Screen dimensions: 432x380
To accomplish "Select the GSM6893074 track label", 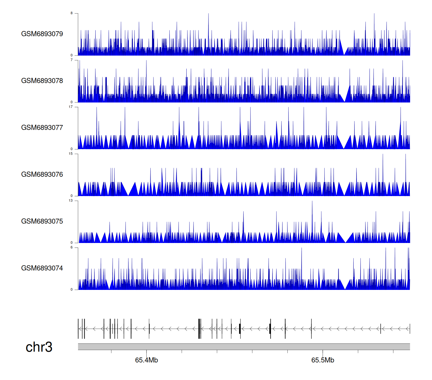I will click(x=42, y=268).
